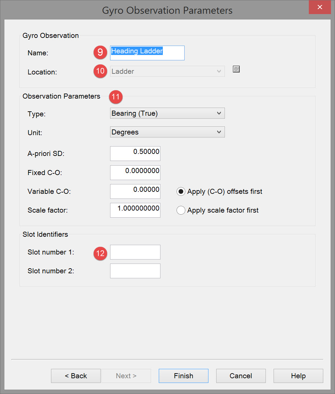Select the Variable C-O input box

coord(135,191)
